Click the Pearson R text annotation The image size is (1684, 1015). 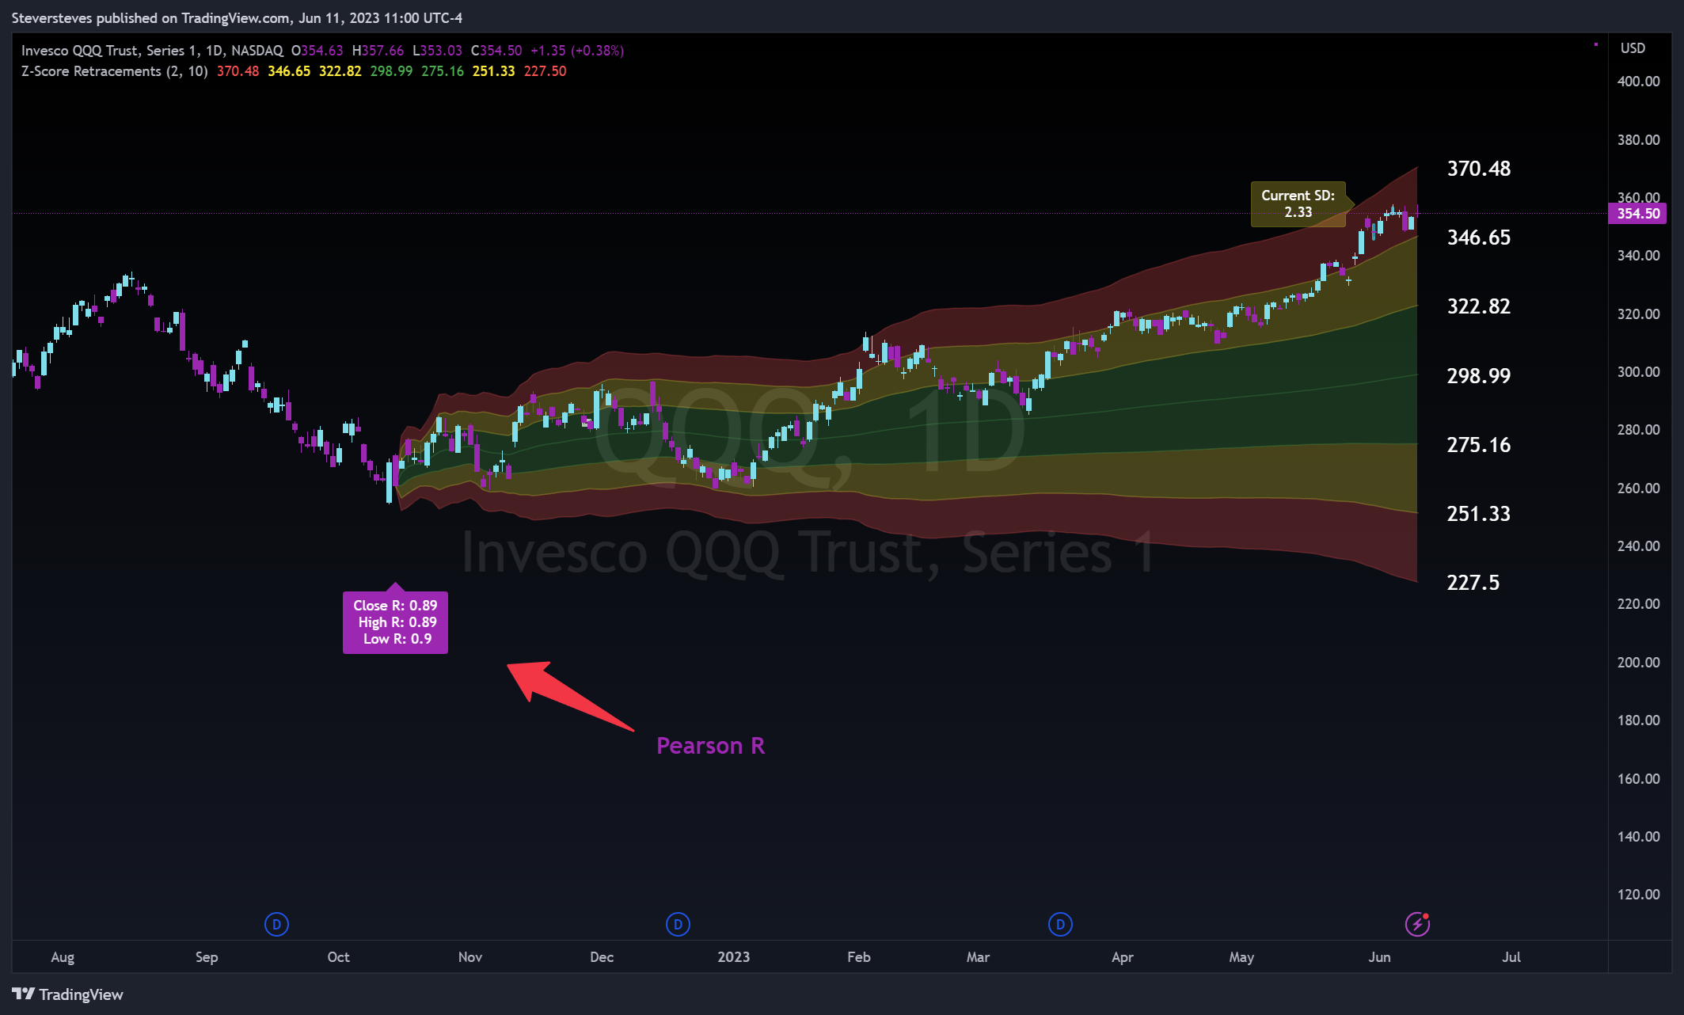pos(710,746)
